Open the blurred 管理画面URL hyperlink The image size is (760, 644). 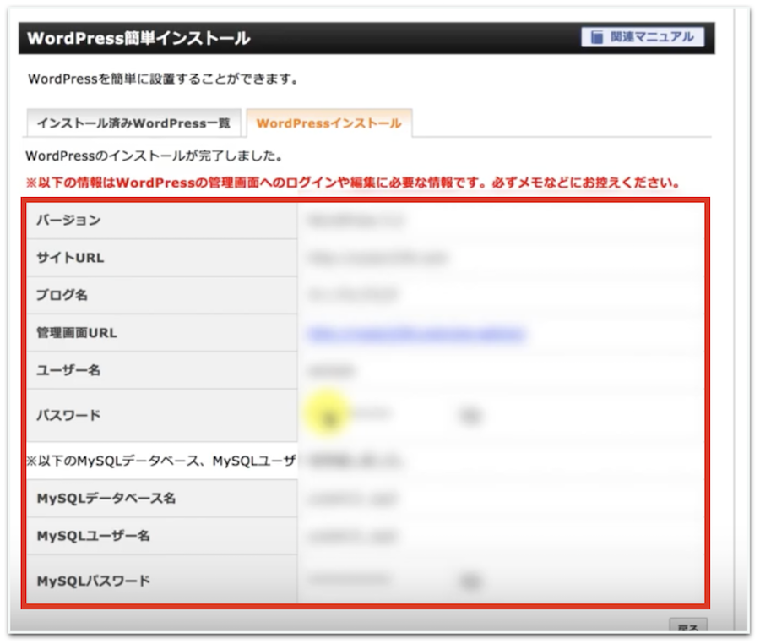(x=415, y=334)
